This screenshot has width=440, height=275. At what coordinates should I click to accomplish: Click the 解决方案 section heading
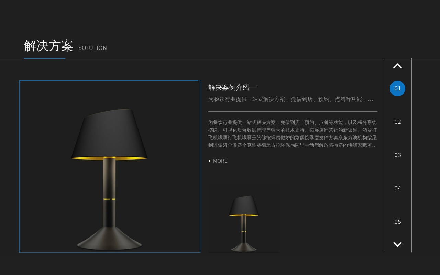(48, 46)
